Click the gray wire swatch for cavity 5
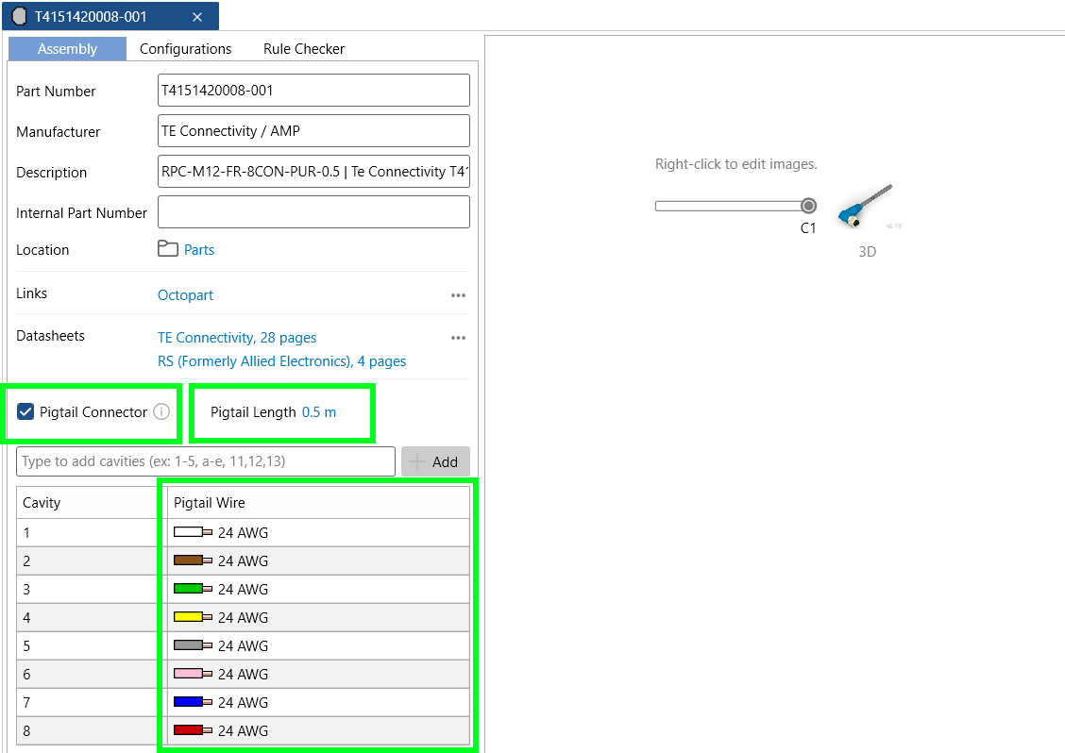Screen dimensions: 1065x753 coord(193,645)
